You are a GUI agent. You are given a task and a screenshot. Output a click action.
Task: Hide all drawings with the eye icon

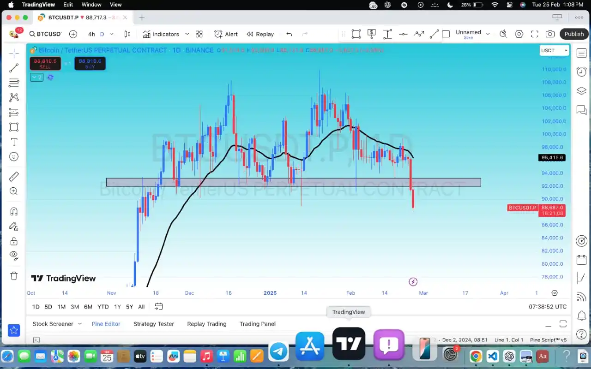14,256
